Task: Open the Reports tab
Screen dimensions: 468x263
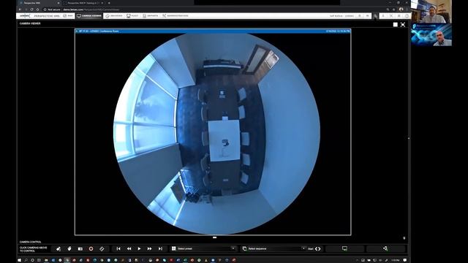Action: [150, 16]
